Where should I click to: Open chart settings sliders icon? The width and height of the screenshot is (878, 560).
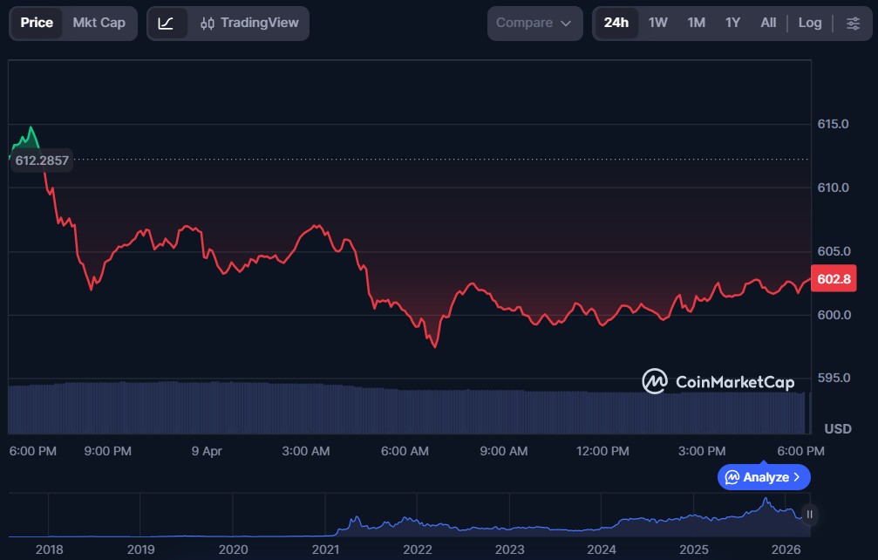[853, 24]
